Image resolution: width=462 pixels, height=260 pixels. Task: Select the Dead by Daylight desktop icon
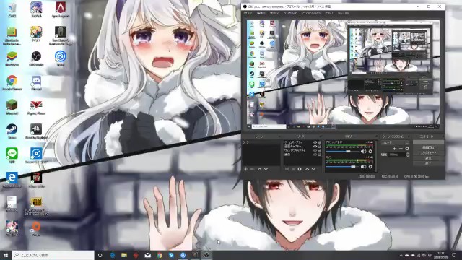click(36, 131)
